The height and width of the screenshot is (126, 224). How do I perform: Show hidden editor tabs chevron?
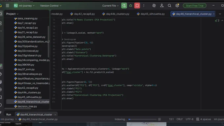tap(220, 14)
